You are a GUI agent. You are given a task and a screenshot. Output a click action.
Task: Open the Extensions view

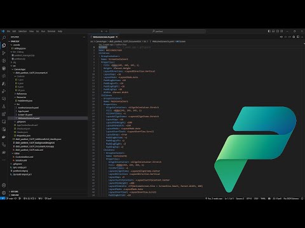click(x=4, y=114)
